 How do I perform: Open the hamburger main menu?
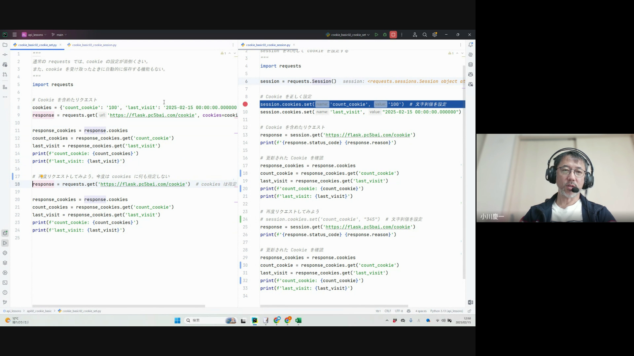(x=15, y=35)
